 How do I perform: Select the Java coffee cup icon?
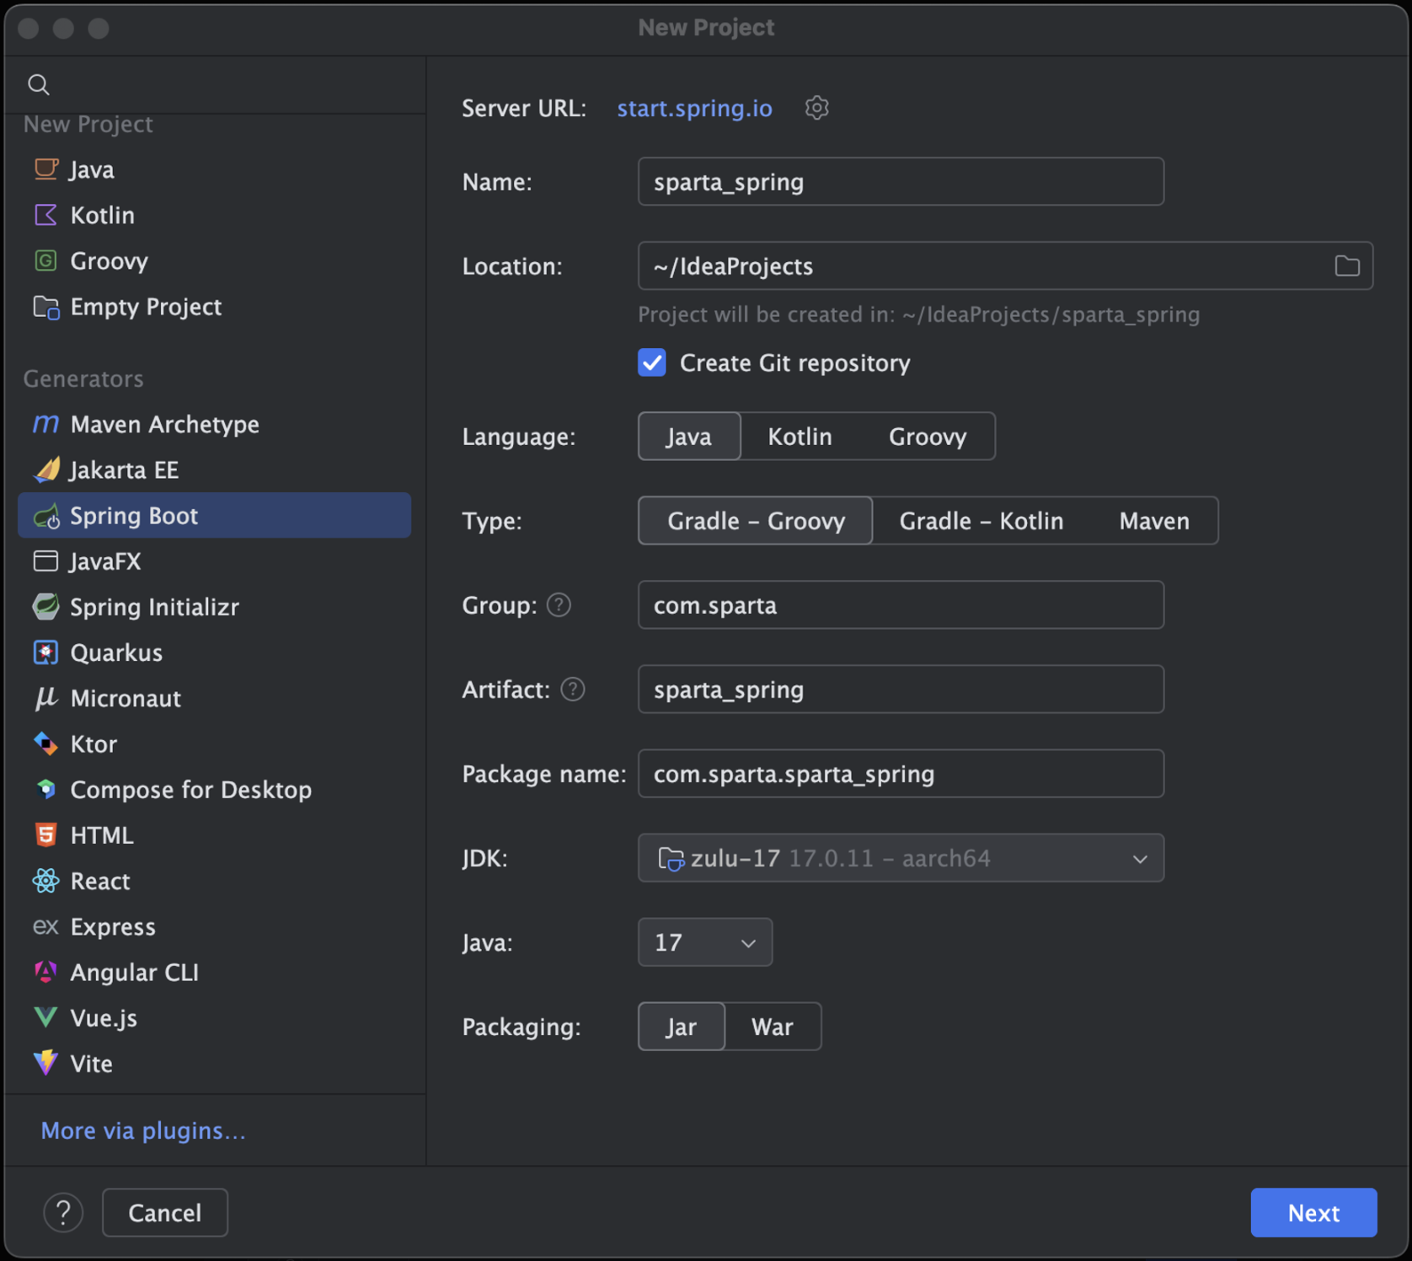45,169
